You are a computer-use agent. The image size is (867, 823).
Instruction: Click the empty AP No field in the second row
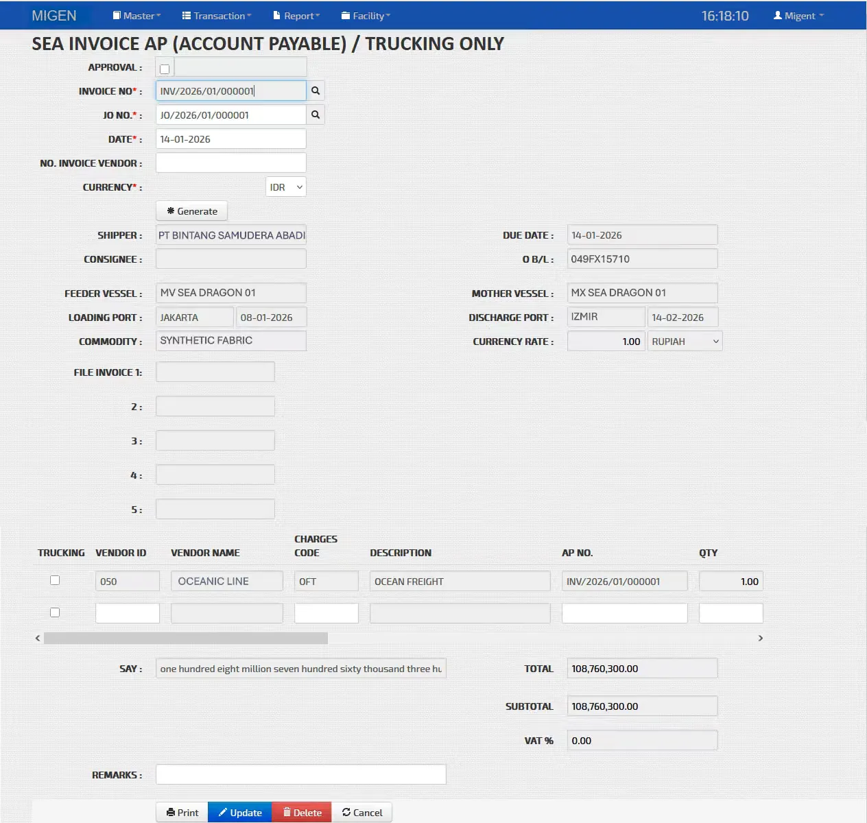point(625,613)
